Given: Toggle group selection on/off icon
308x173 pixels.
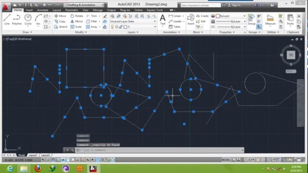Looking at the screenshot, I should click(x=259, y=26).
